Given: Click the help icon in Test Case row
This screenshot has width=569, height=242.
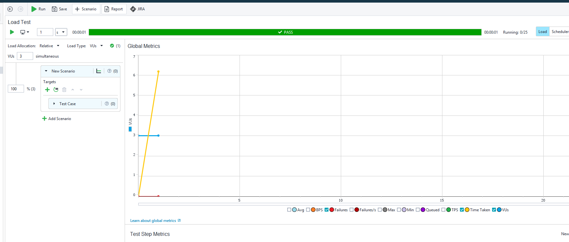Looking at the screenshot, I should pos(107,104).
